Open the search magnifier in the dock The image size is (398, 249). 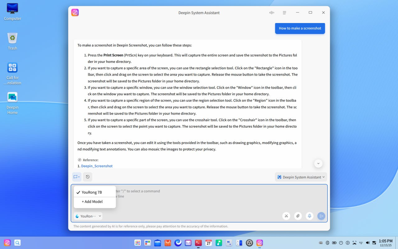point(18,243)
